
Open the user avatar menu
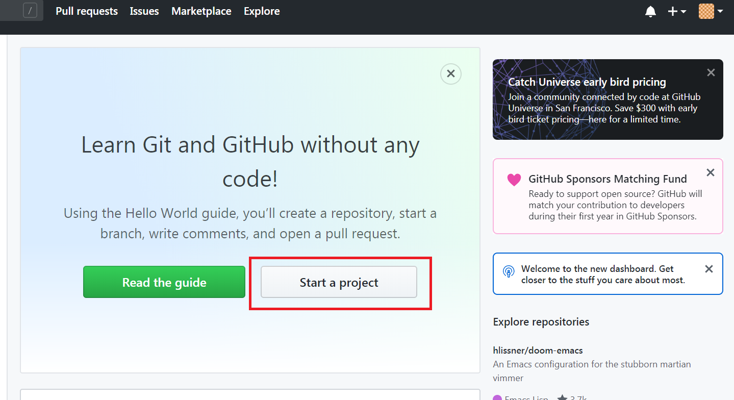pos(711,11)
